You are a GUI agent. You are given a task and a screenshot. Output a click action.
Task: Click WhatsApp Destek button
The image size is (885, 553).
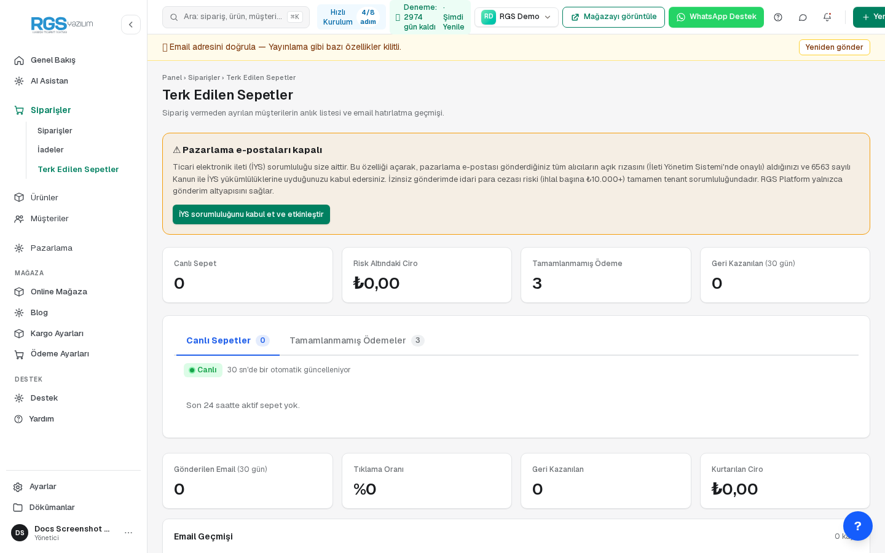point(716,17)
